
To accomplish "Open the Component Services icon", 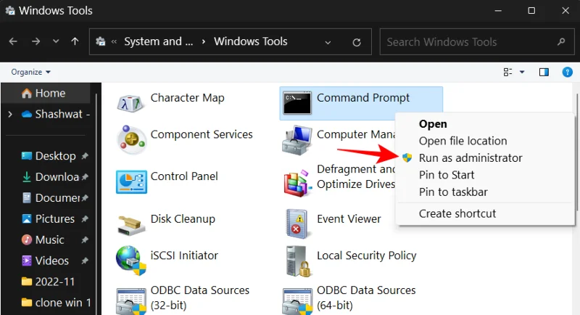I will [x=130, y=139].
